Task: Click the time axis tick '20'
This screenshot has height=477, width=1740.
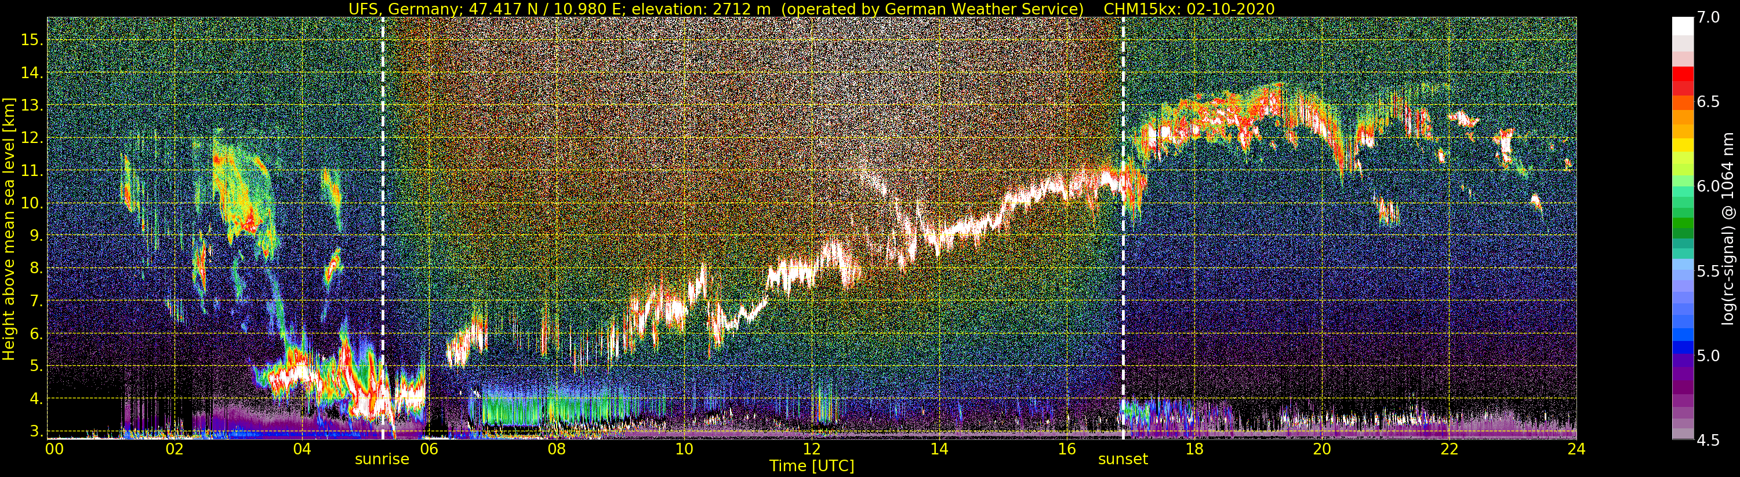Action: tap(1321, 449)
